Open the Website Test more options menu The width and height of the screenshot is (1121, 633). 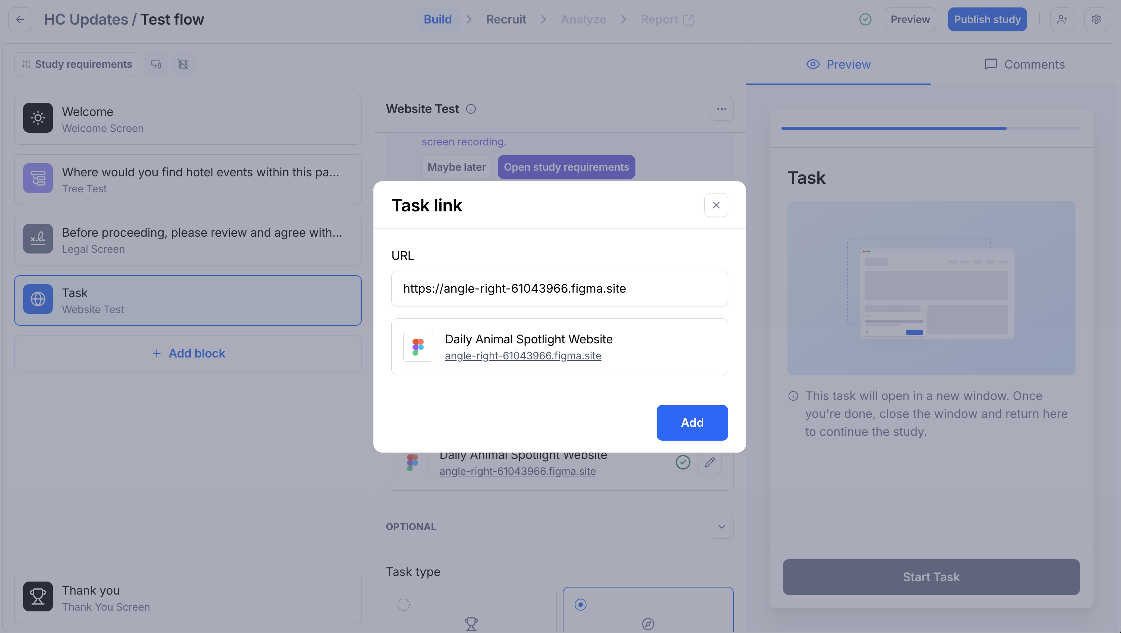tap(721, 109)
